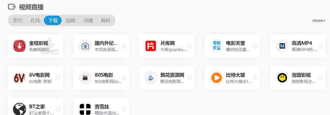Open the red 片库网 logo icon
330x115 pixels.
pos(151,46)
